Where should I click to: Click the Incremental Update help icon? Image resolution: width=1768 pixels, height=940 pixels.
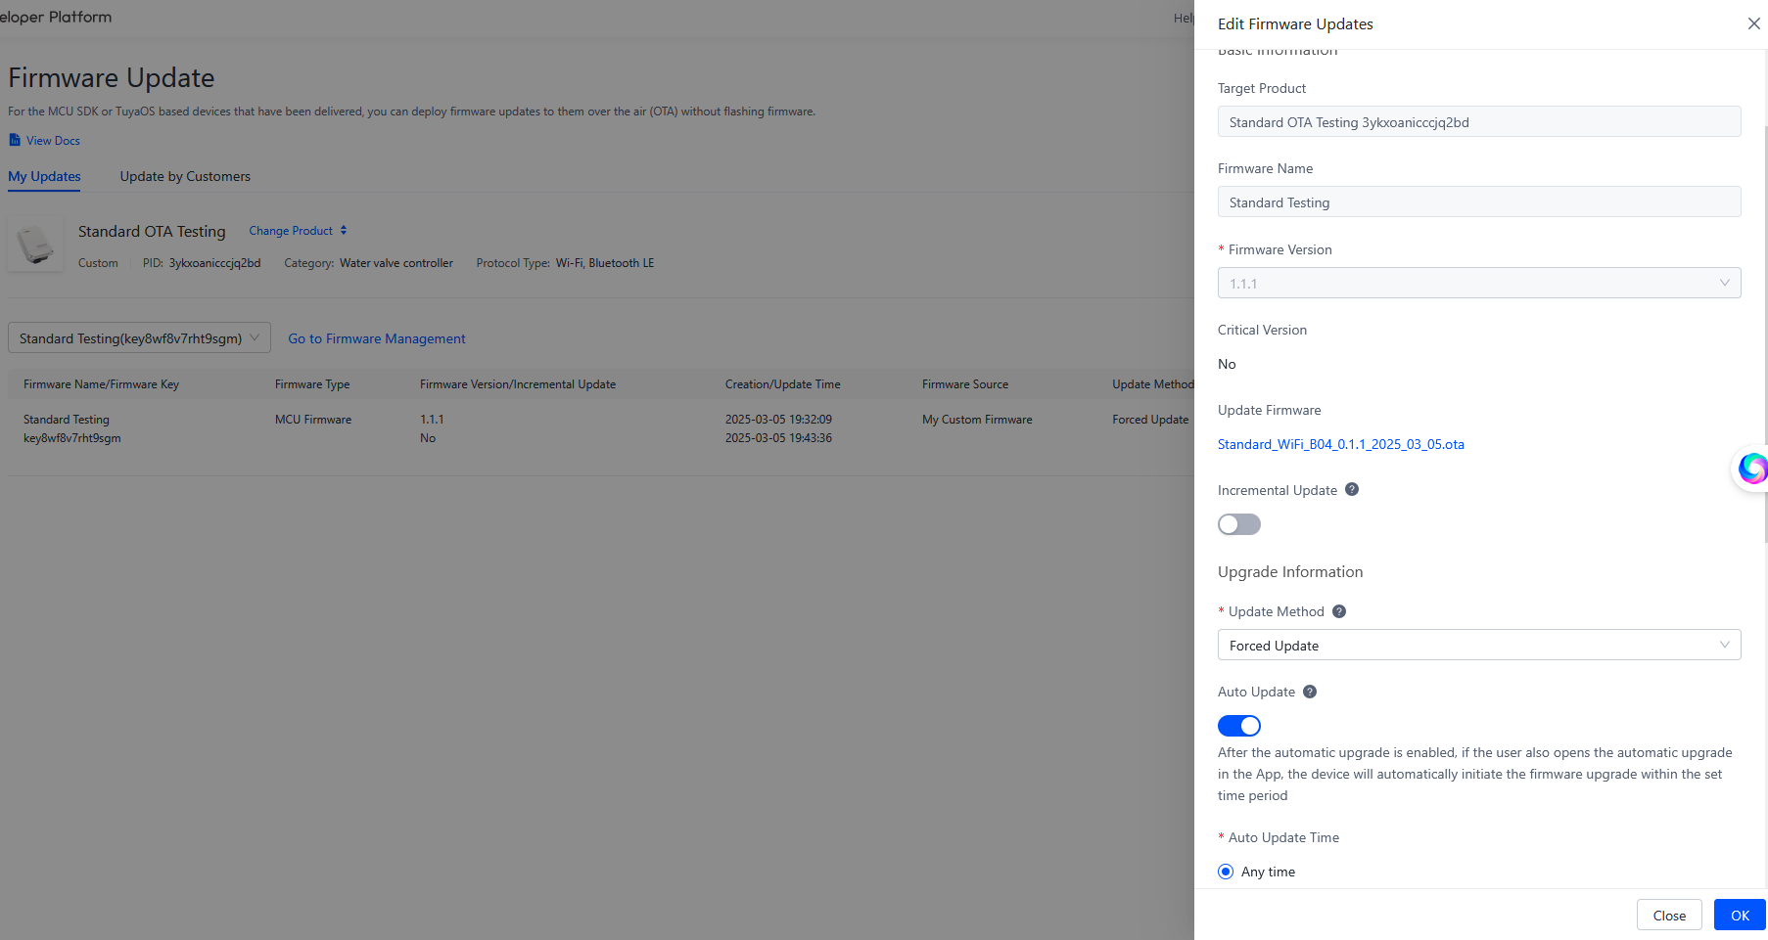(x=1352, y=489)
